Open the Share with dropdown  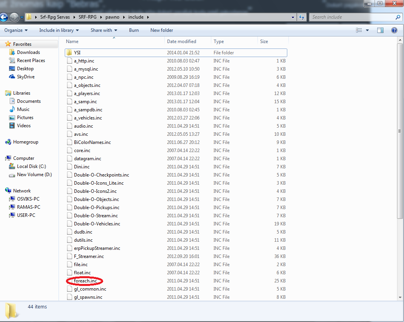coord(104,30)
